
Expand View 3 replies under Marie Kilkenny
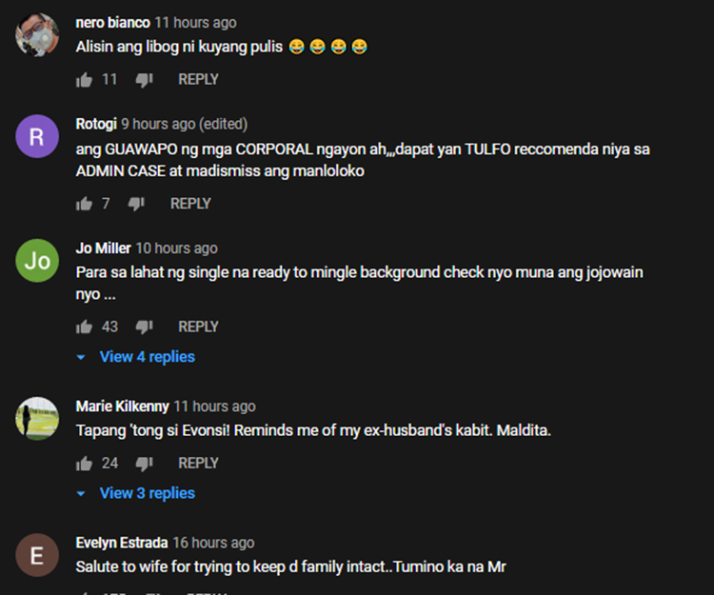[147, 493]
